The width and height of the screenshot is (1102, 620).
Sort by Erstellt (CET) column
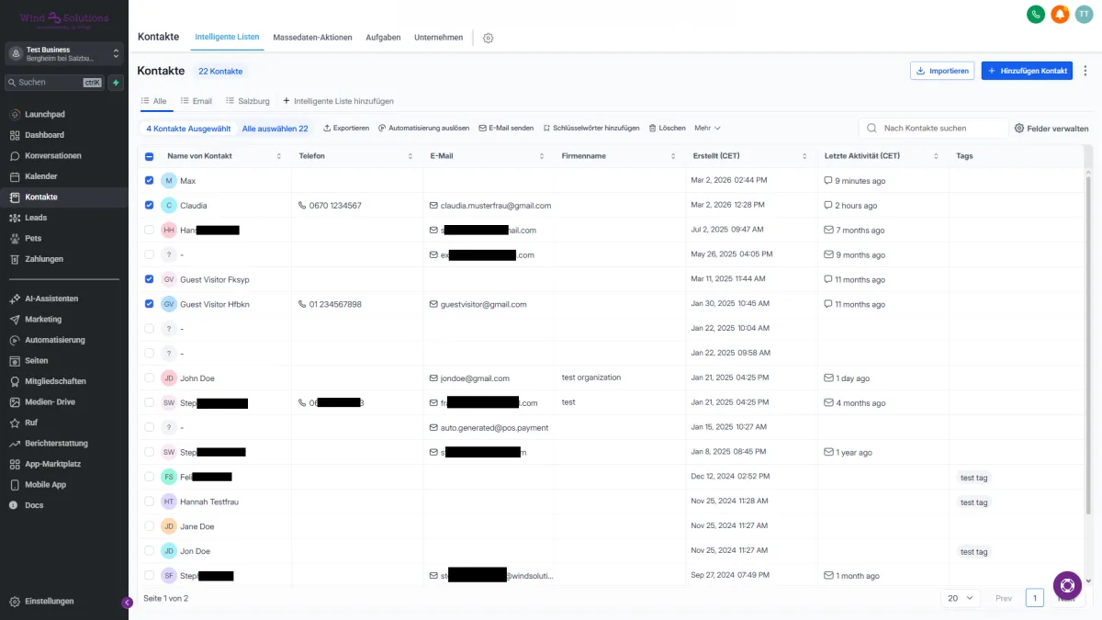pyautogui.click(x=804, y=156)
